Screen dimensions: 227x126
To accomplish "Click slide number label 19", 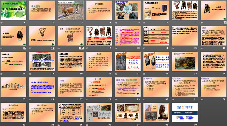I will pos(81,74).
